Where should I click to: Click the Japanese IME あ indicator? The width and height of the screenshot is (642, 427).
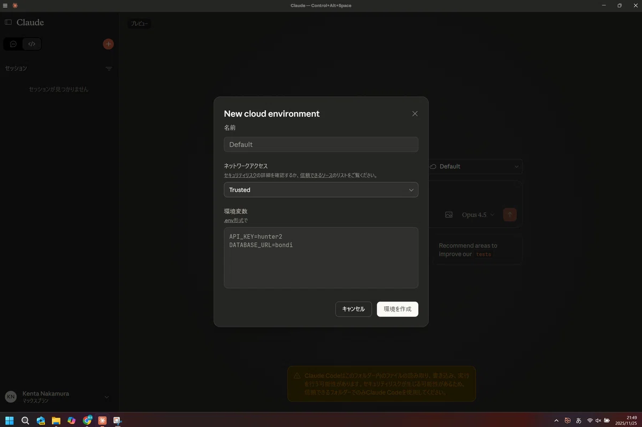click(578, 421)
